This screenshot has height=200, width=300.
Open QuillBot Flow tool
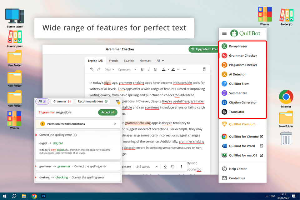tap(238, 84)
